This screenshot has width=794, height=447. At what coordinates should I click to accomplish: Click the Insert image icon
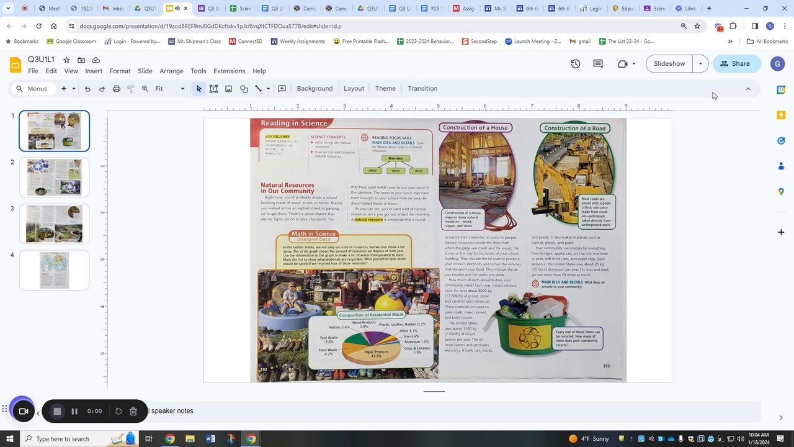(x=228, y=89)
